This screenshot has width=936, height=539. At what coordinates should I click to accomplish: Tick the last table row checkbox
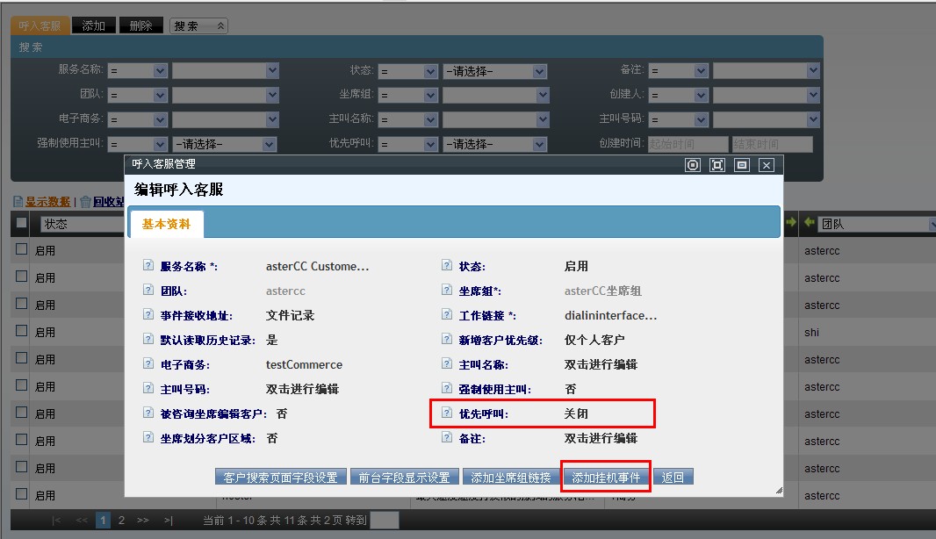pos(22,495)
